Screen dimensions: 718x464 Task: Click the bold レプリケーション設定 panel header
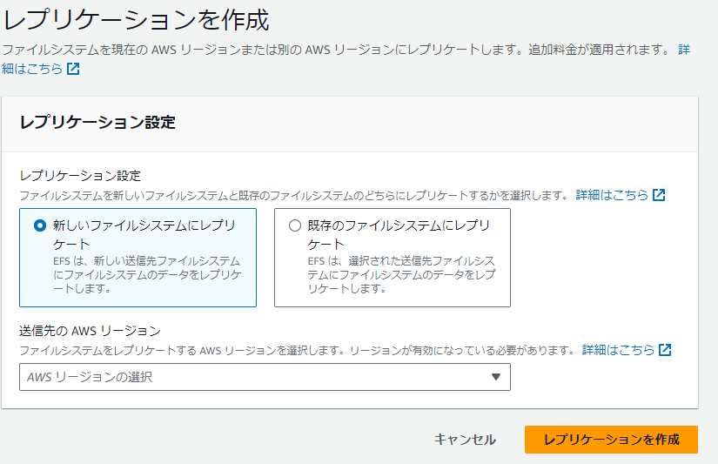click(97, 122)
